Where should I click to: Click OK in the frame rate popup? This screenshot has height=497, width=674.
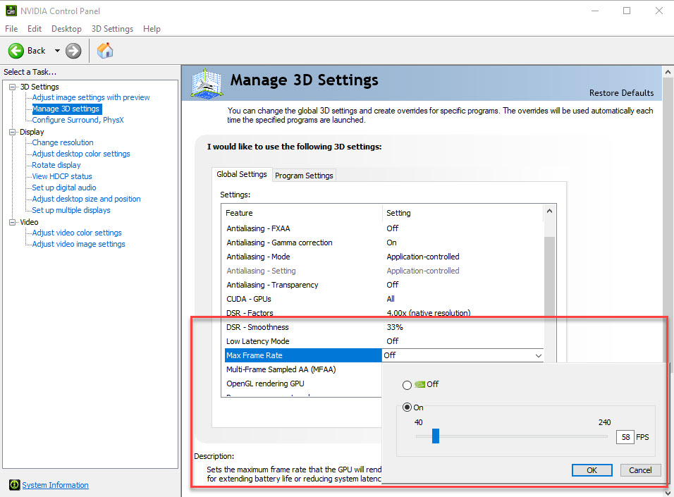pyautogui.click(x=592, y=470)
